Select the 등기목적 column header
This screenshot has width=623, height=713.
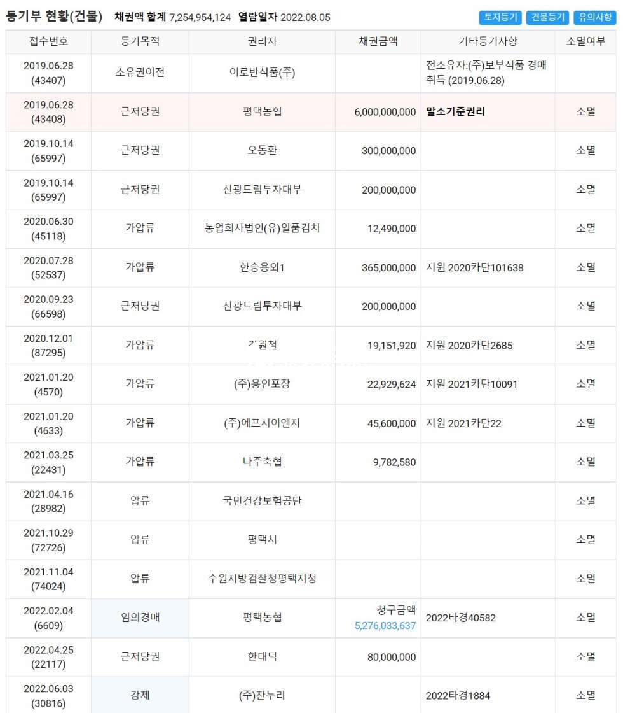click(x=140, y=41)
